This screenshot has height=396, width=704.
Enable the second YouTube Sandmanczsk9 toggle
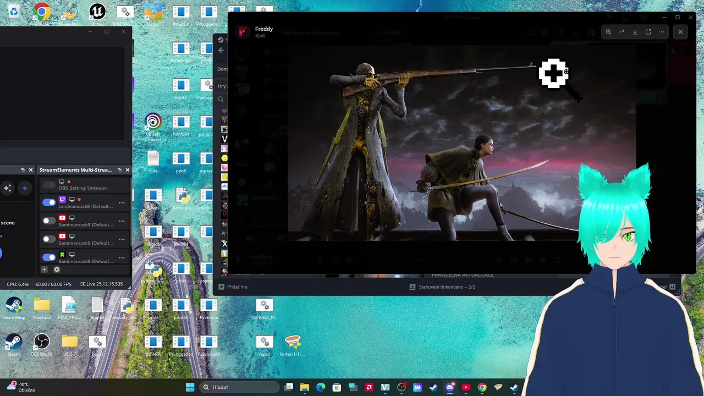pos(49,239)
